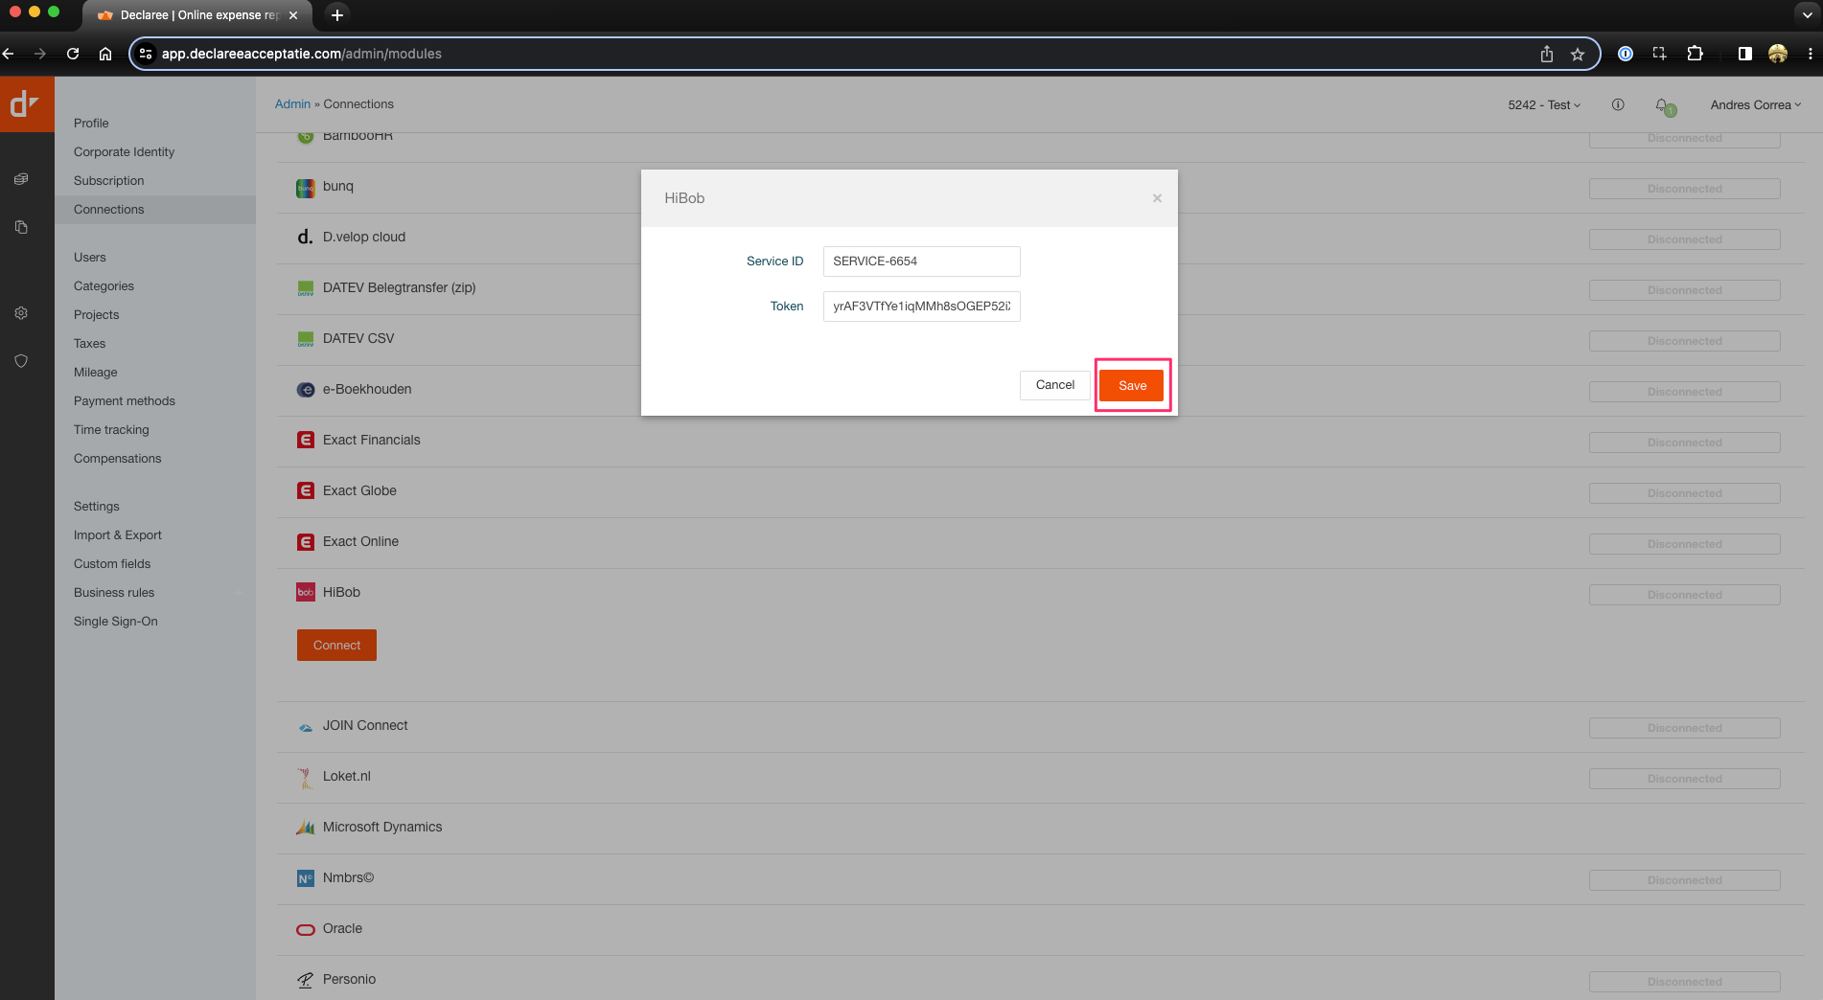The width and height of the screenshot is (1823, 1000).
Task: Expand the browser tab list chevron
Action: click(1807, 14)
